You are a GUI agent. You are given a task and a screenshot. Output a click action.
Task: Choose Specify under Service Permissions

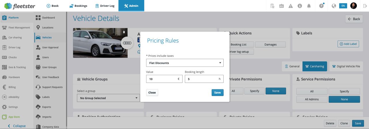click(344, 91)
